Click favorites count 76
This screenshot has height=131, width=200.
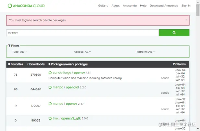click(x=16, y=75)
